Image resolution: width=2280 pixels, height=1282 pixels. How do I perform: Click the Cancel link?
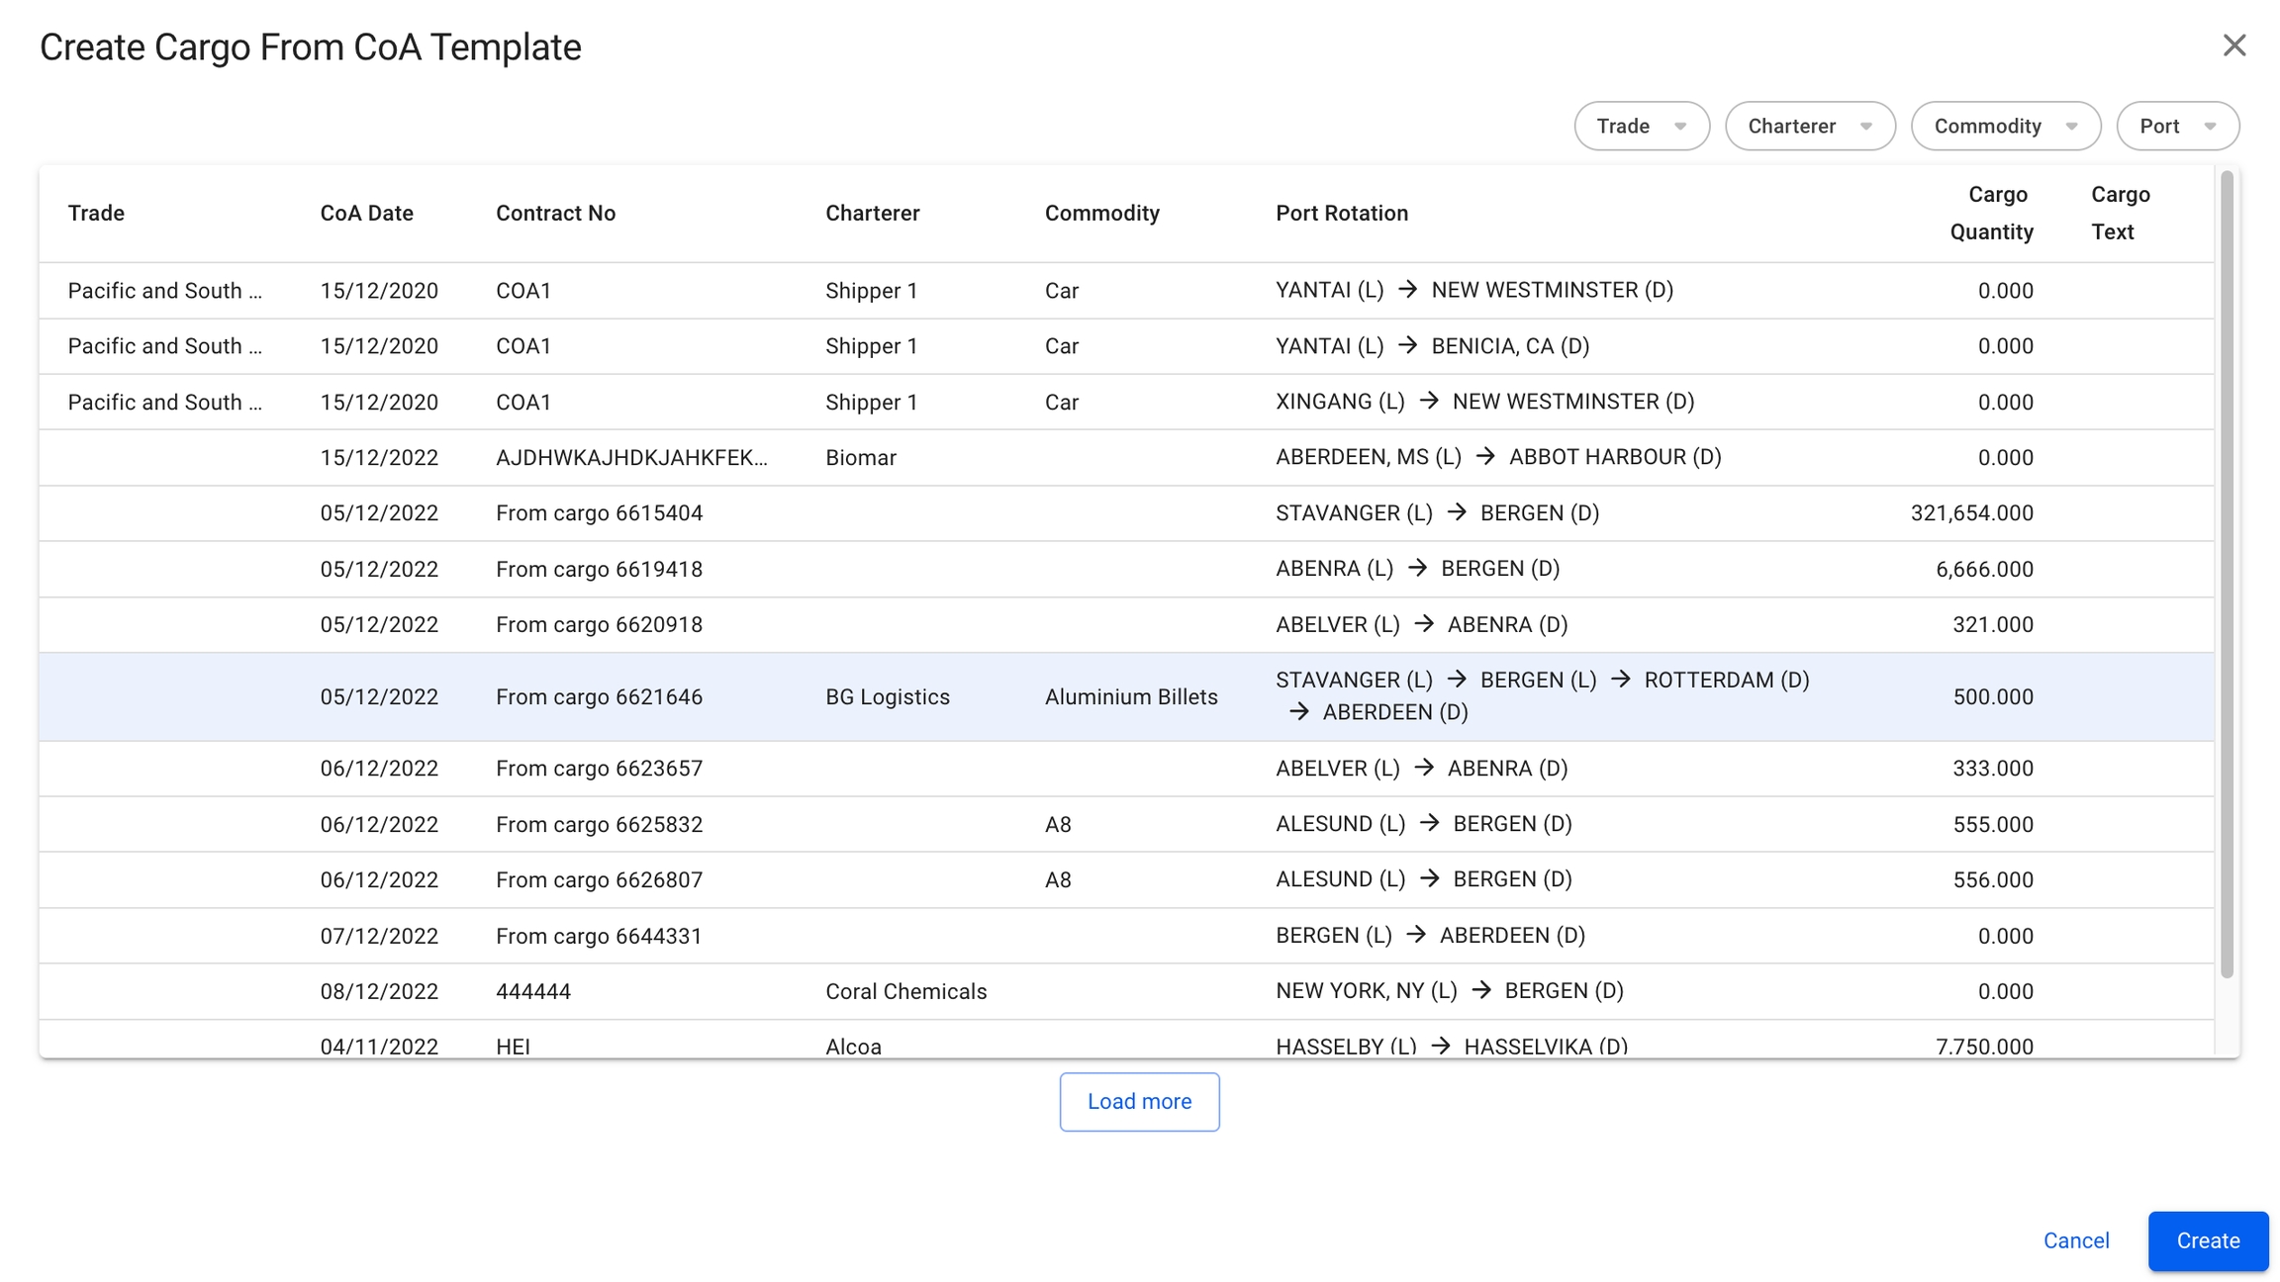pos(2075,1240)
